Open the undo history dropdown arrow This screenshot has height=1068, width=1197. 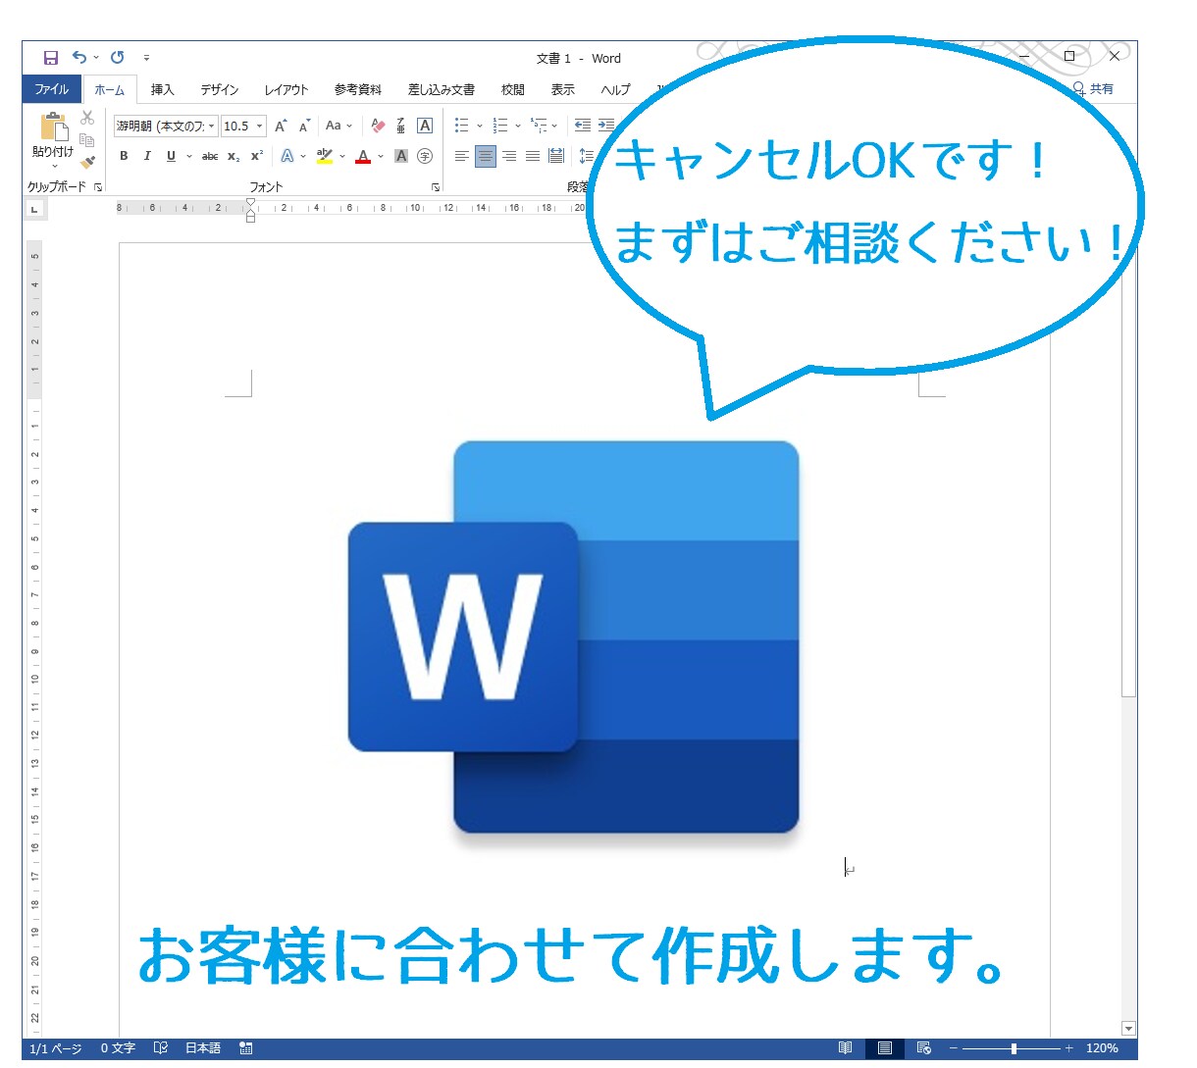pyautogui.click(x=96, y=58)
